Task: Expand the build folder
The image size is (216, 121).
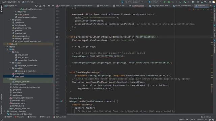Action: point(7,44)
